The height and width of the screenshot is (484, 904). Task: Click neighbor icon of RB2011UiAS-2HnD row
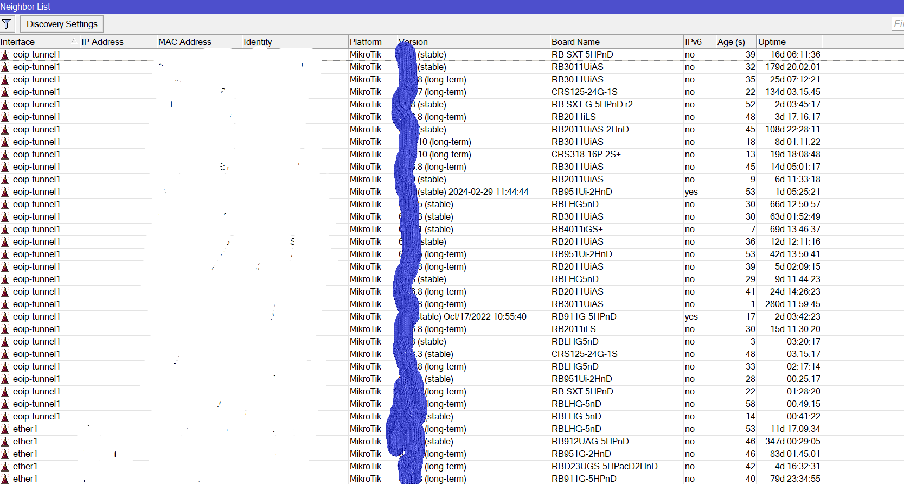(5, 129)
